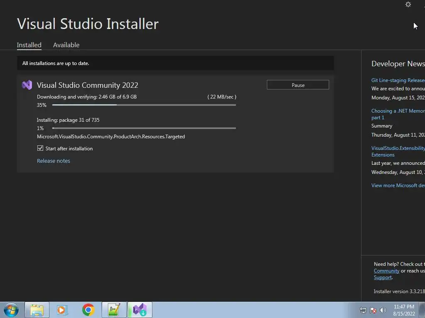Image resolution: width=425 pixels, height=318 pixels.
Task: Open the Community help link
Action: click(x=386, y=271)
